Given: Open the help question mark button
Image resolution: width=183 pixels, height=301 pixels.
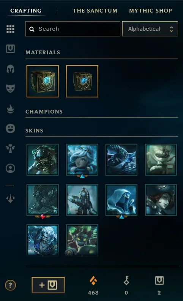Looking at the screenshot, I should tap(10, 285).
